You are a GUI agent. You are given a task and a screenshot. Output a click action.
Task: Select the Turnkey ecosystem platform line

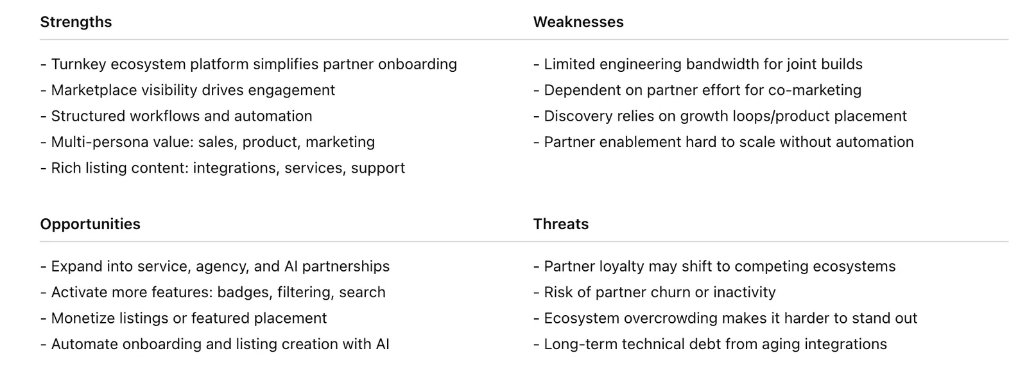pyautogui.click(x=248, y=64)
